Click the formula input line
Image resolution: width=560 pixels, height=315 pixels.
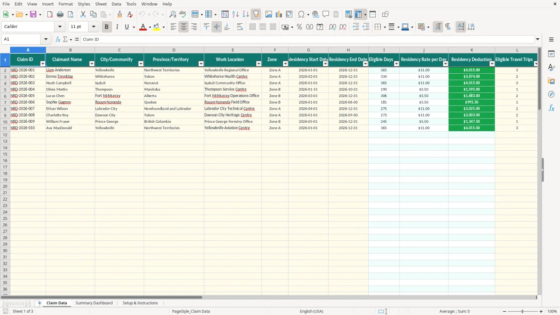point(307,39)
